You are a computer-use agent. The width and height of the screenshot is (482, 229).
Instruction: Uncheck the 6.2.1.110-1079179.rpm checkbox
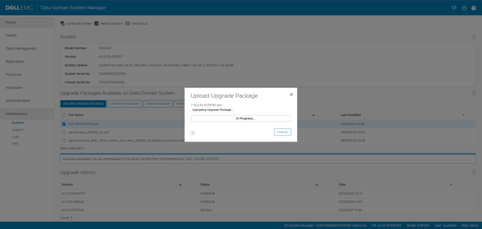point(64,124)
